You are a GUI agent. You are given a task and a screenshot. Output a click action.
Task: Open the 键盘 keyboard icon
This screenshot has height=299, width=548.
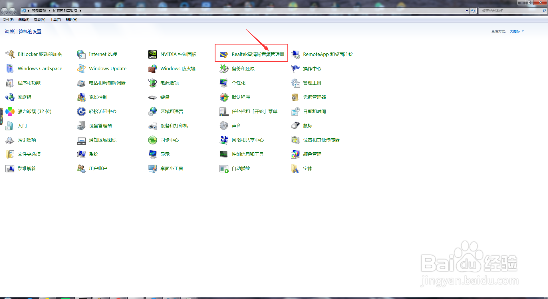click(x=153, y=97)
